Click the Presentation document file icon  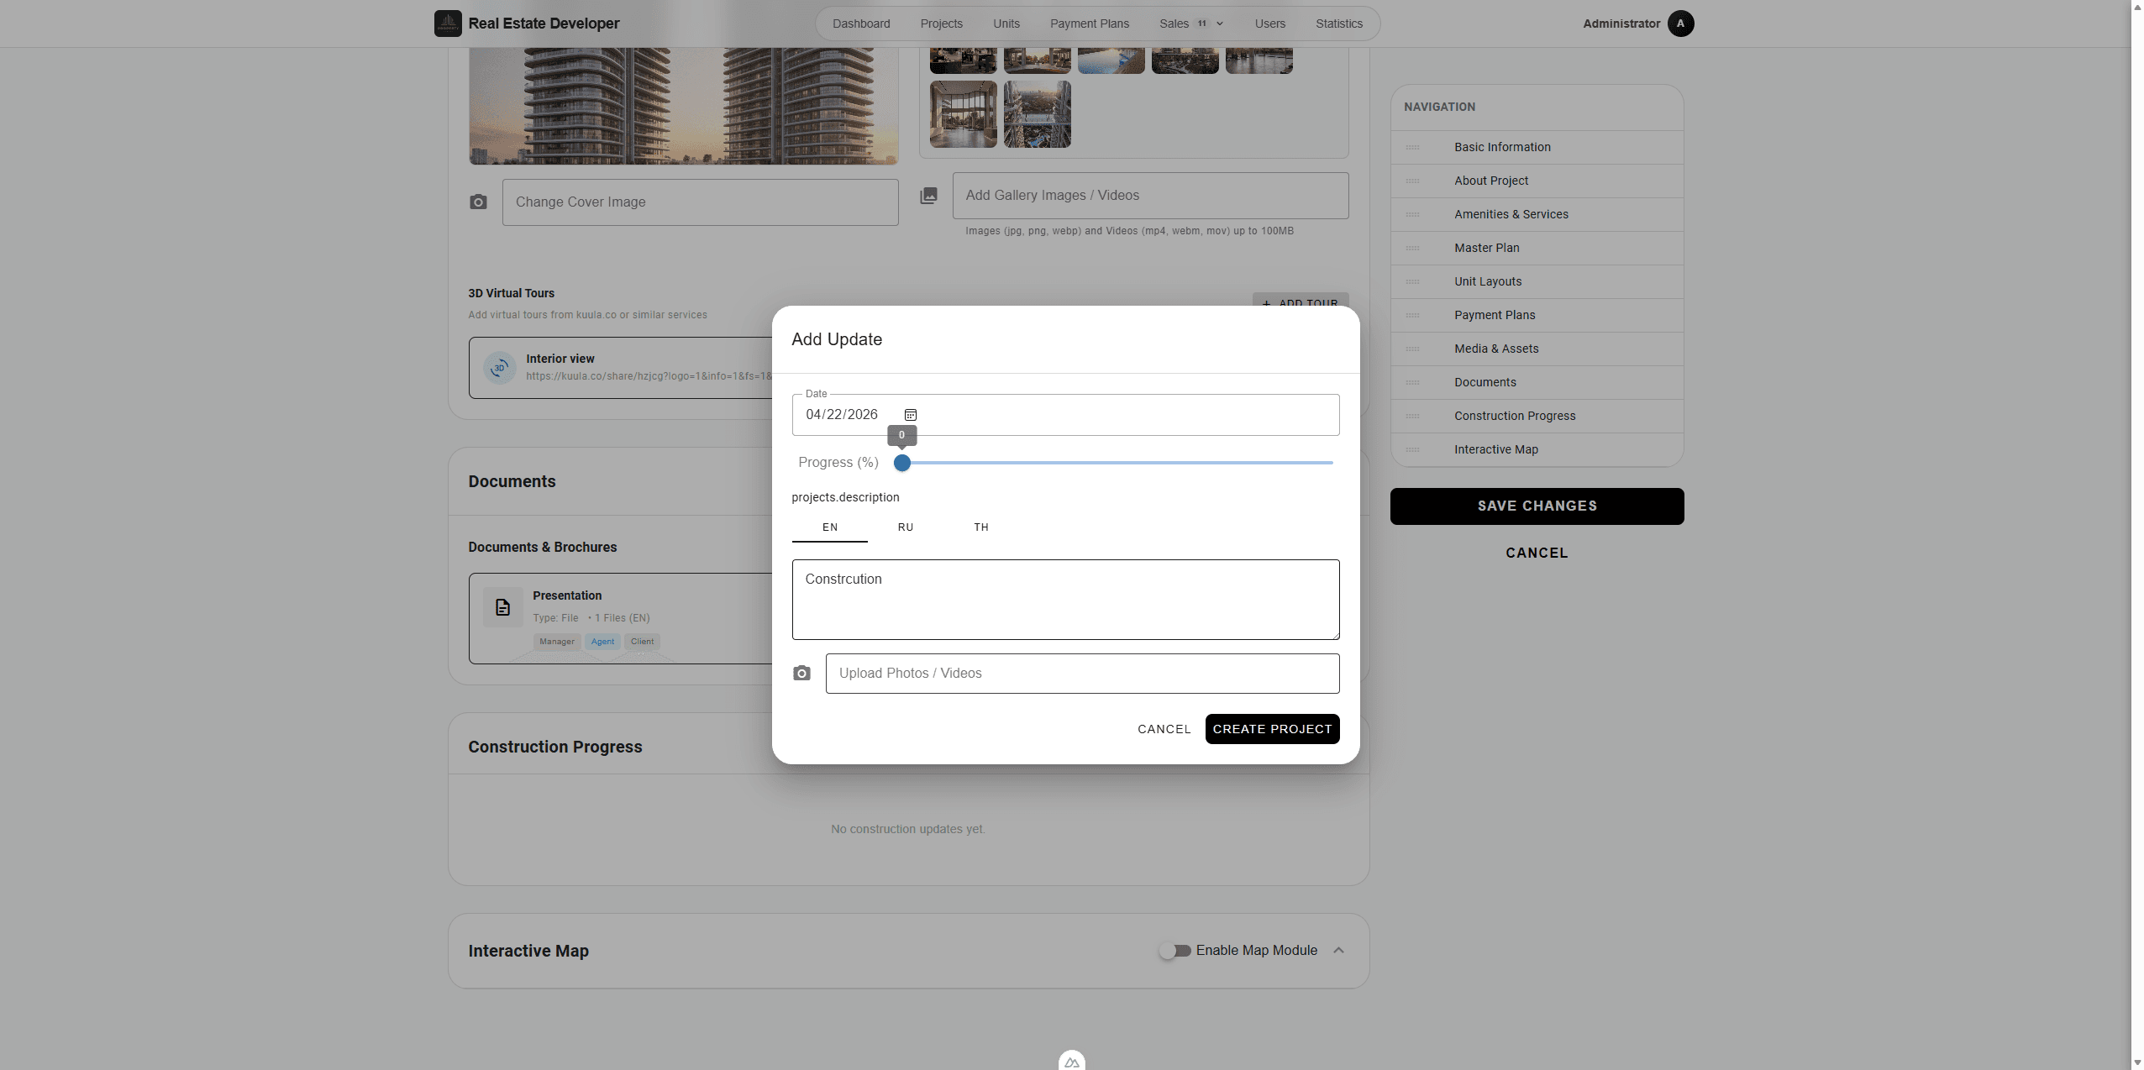(x=502, y=607)
